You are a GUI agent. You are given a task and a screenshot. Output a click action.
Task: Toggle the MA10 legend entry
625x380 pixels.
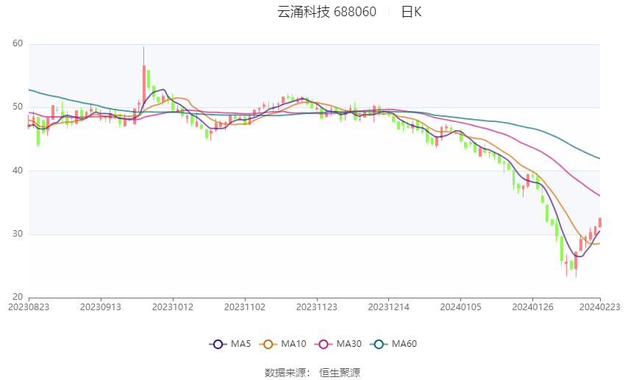[x=282, y=344]
